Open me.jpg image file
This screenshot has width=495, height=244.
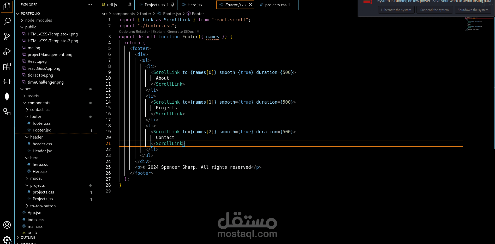click(x=56, y=48)
